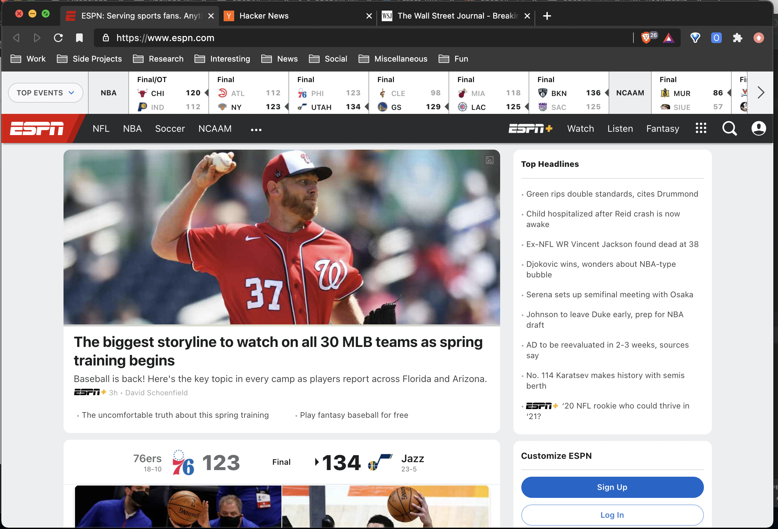Expand the TOP EVENTS dropdown

pos(45,93)
